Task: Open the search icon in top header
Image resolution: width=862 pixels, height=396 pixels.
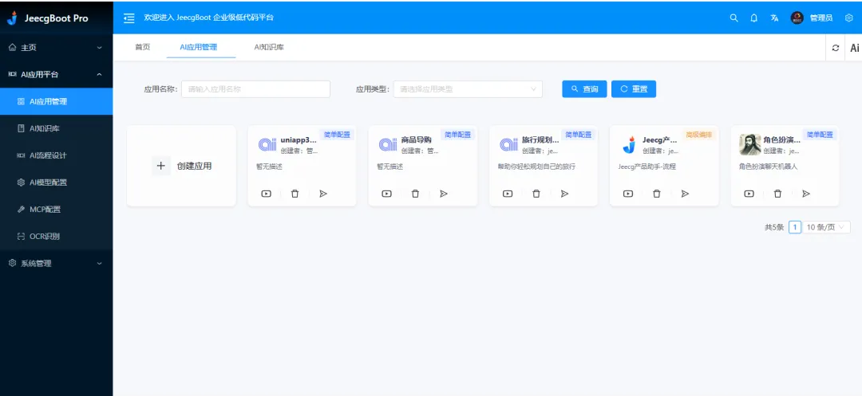Action: click(734, 18)
